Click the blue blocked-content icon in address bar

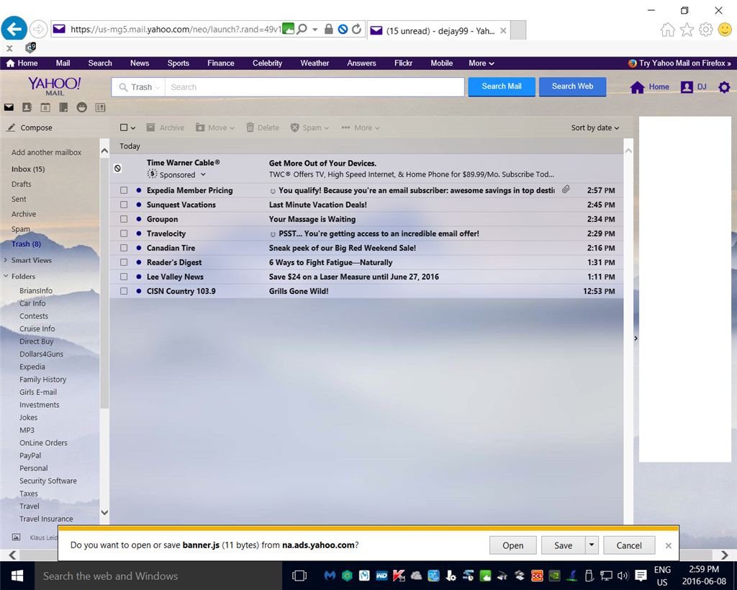343,29
